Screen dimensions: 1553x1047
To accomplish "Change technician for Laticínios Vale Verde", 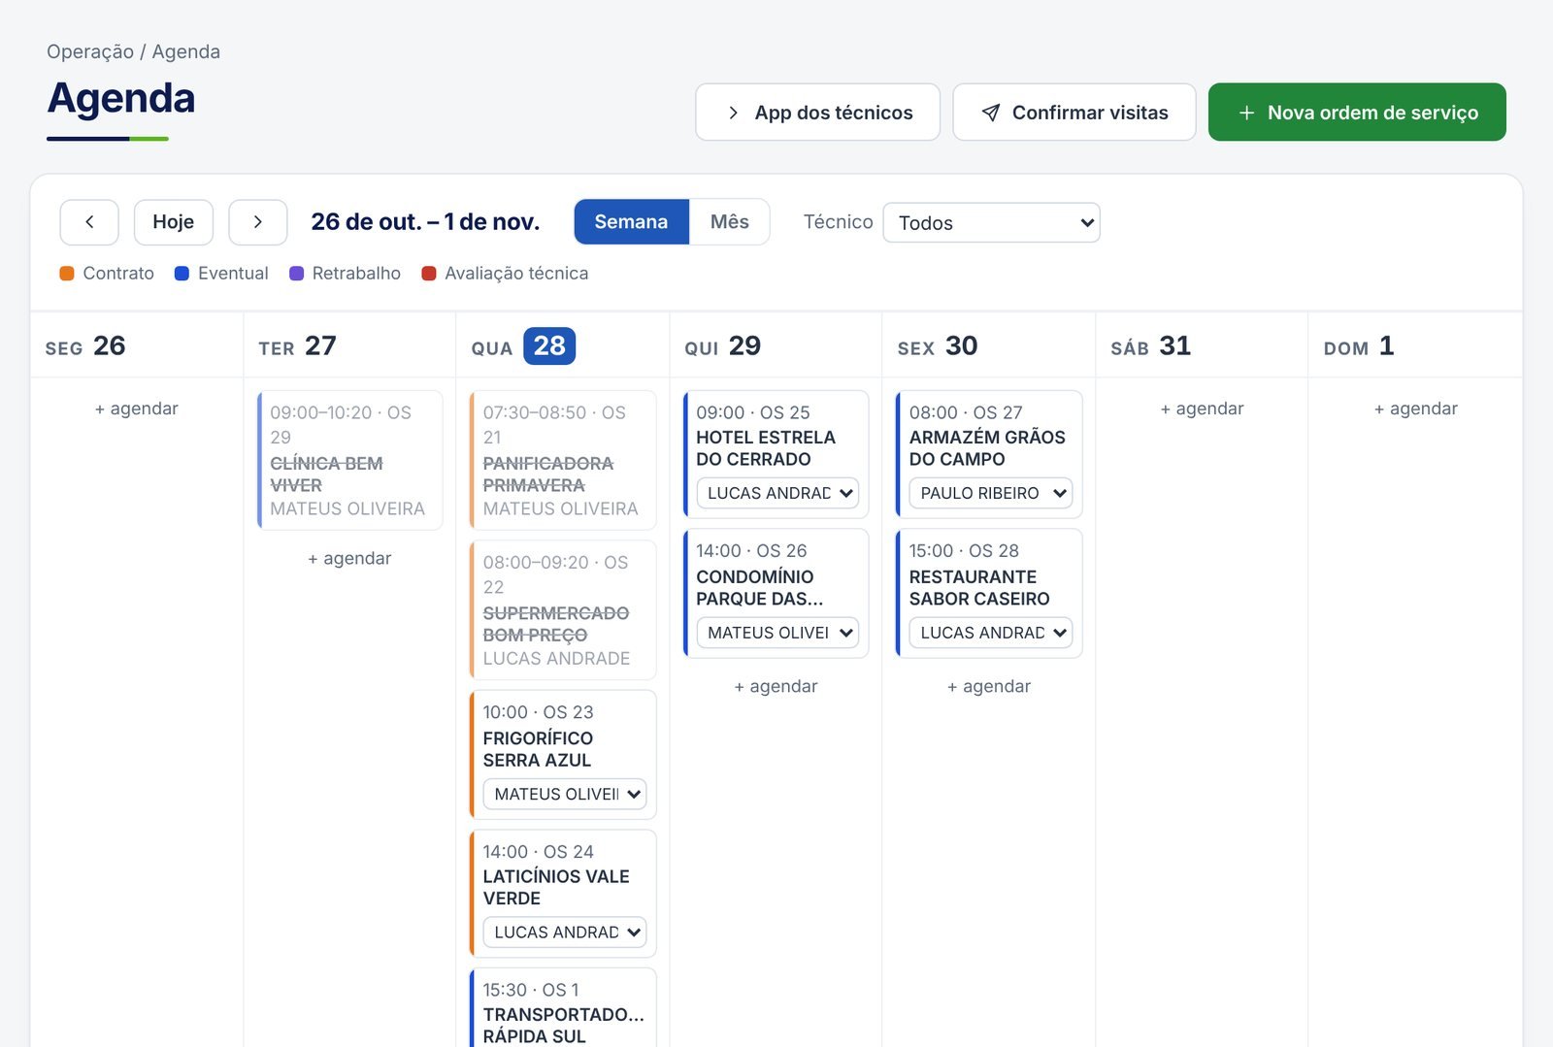I will (565, 932).
